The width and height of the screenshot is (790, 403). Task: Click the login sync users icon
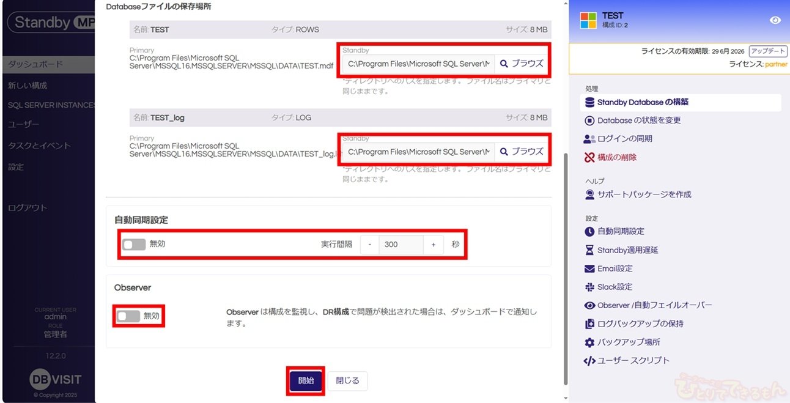pyautogui.click(x=589, y=139)
